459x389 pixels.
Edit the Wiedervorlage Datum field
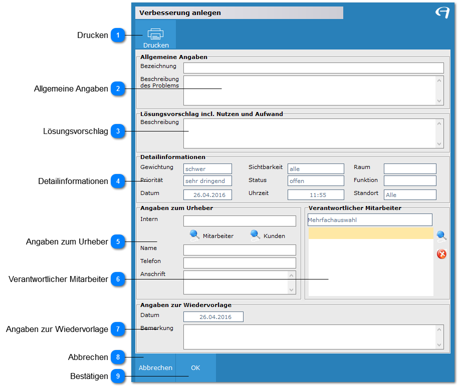213,317
